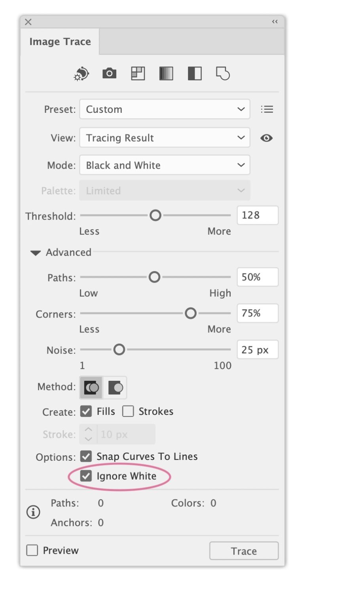Select the Abutting method icon
Screen dimensions: 347x608
coord(91,387)
